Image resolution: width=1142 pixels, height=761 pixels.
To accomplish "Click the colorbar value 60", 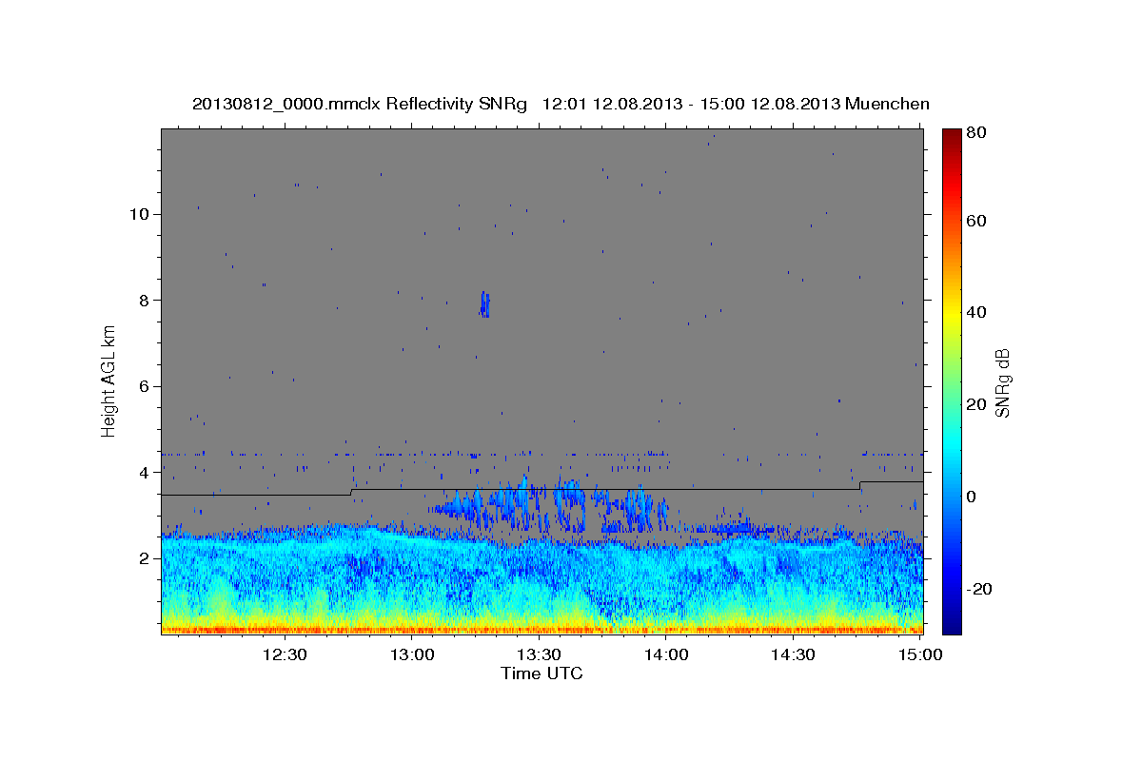I will pos(978,221).
